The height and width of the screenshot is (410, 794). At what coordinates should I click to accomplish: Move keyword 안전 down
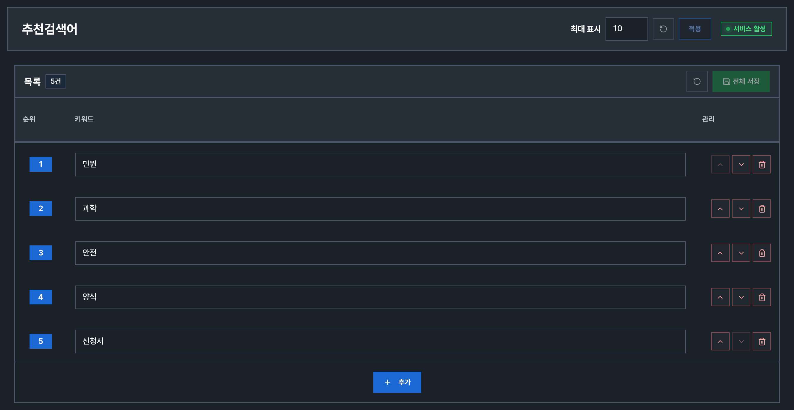coord(741,253)
